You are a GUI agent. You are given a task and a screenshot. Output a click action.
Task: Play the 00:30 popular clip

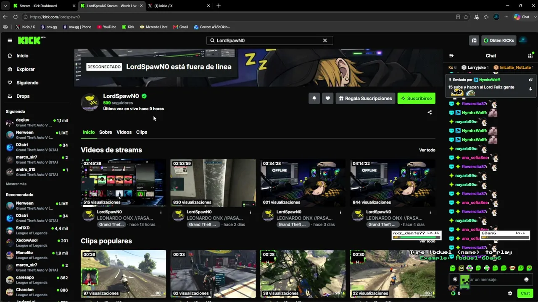(393, 274)
